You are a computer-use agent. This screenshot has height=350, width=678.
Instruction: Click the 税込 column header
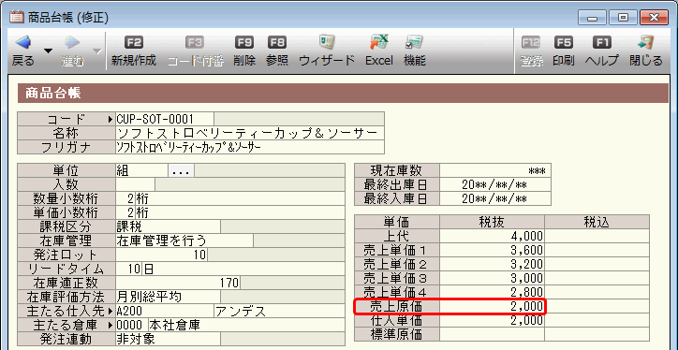pyautogui.click(x=597, y=222)
